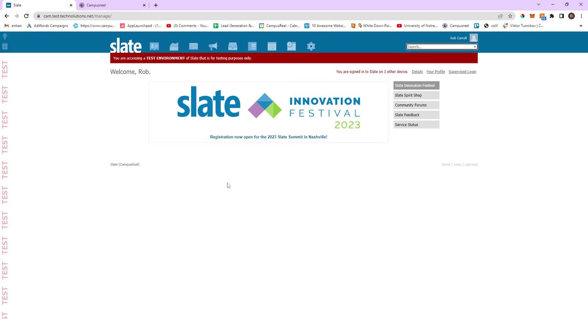Click the browser address bar URL
The image size is (588, 319).
[77, 16]
